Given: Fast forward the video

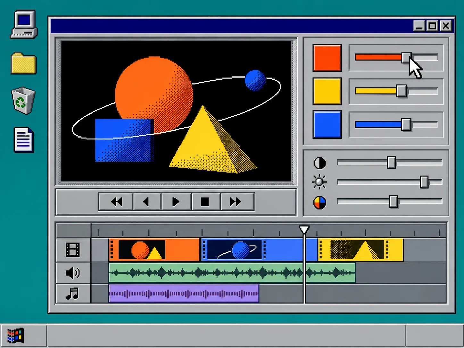Looking at the screenshot, I should [x=237, y=202].
